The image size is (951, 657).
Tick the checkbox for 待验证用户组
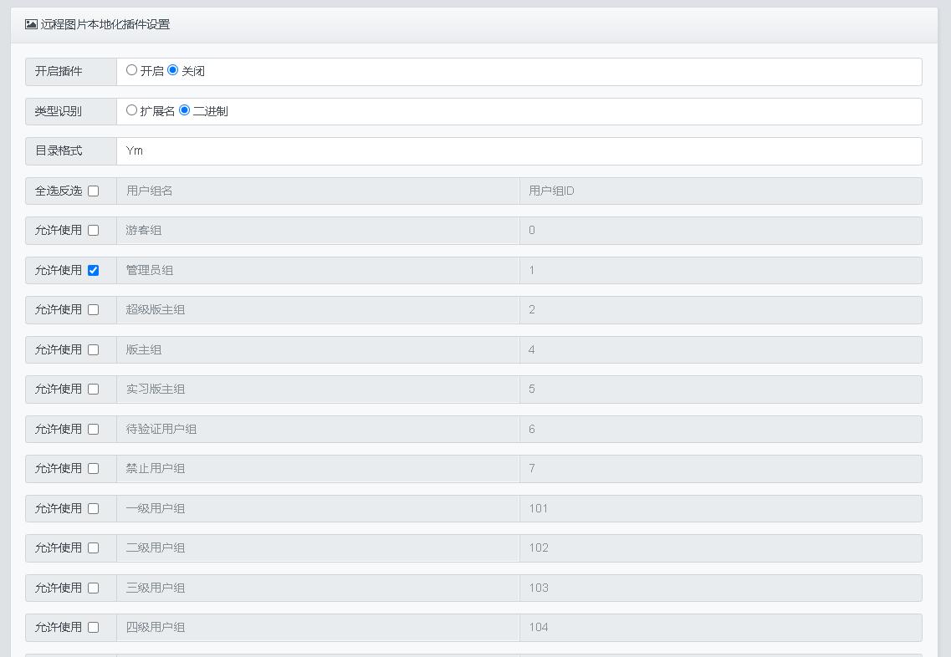94,429
